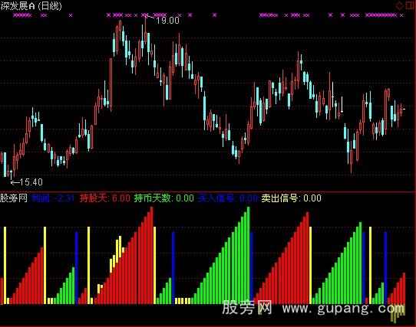Viewport: 416px width, 327px height.
Task: Click the 股旁网 watermark text at bottom
Action: pos(247,308)
